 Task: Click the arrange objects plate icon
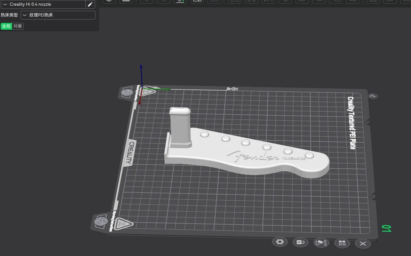(342, 243)
